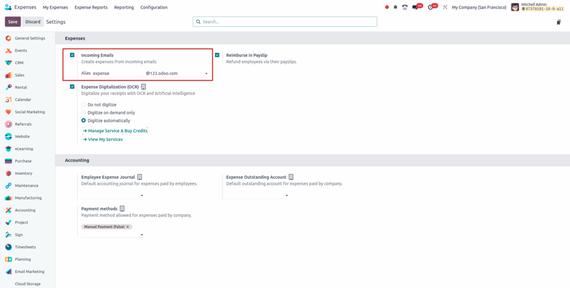The width and height of the screenshot is (570, 288).
Task: Choose Digitize on demand only option
Action: 84,112
